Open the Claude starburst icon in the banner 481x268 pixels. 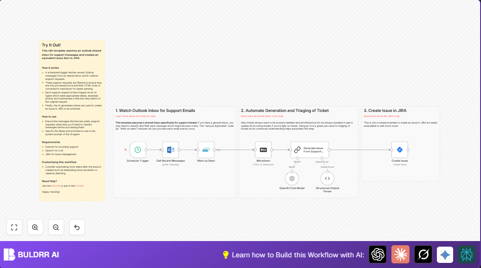coord(400,255)
